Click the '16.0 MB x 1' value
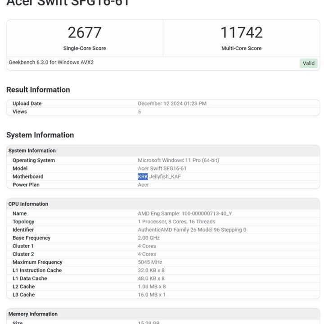 (x=152, y=295)
